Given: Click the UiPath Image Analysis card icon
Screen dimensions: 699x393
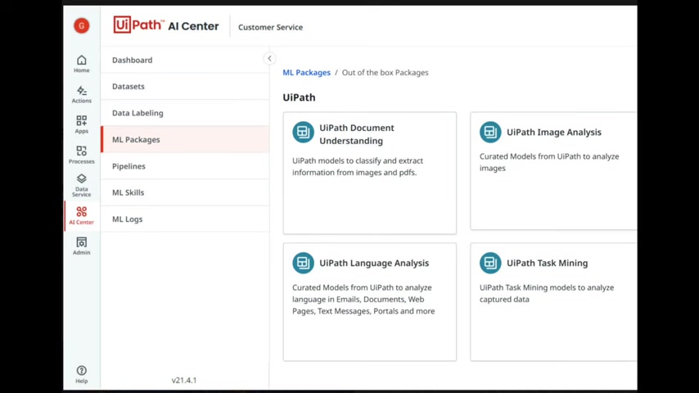Looking at the screenshot, I should click(490, 132).
